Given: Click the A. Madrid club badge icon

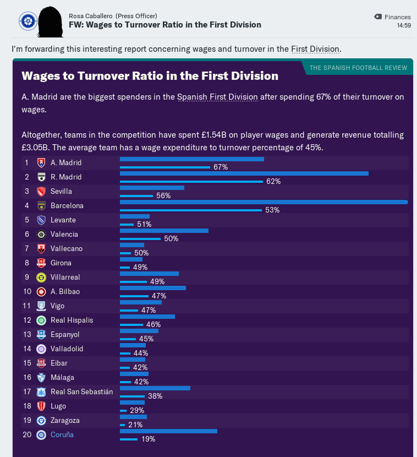Looking at the screenshot, I should click(41, 163).
